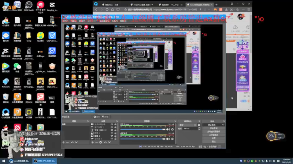Viewport: 293px width, 164px height.
Task: Open OBS Studio desktop shortcut
Action: [x=29, y=6]
